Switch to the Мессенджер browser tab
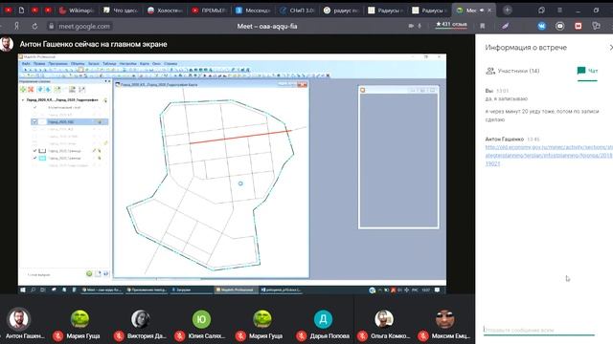613x344 pixels. [253, 11]
